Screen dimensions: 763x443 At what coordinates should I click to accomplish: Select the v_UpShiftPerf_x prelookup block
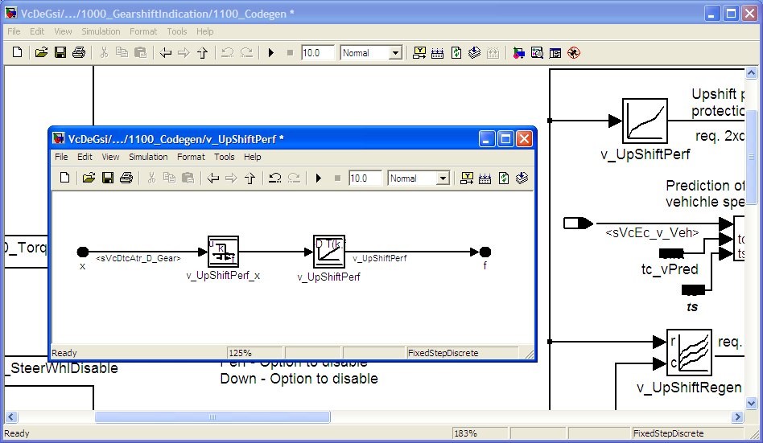click(223, 252)
